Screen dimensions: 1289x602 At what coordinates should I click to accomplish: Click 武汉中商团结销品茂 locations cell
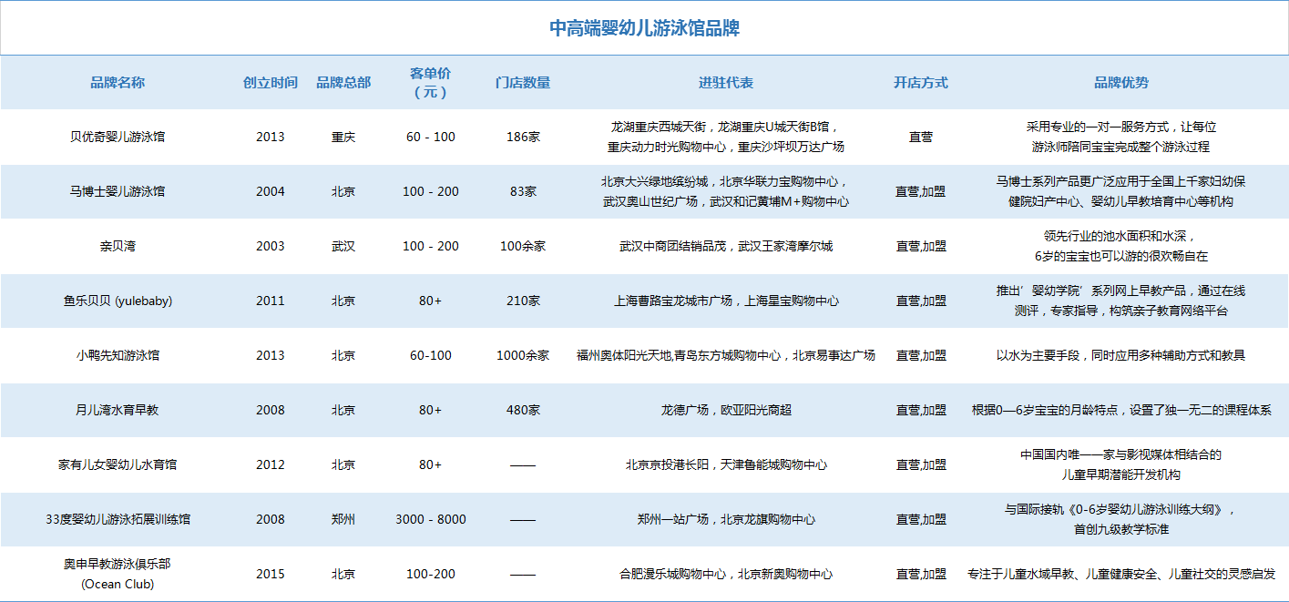726,247
